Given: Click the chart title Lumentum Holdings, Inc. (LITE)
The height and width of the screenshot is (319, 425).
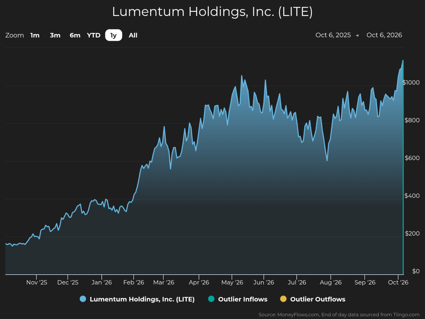Looking at the screenshot, I should (x=212, y=12).
